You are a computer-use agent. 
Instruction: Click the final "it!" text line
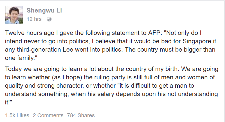[x=9, y=102]
